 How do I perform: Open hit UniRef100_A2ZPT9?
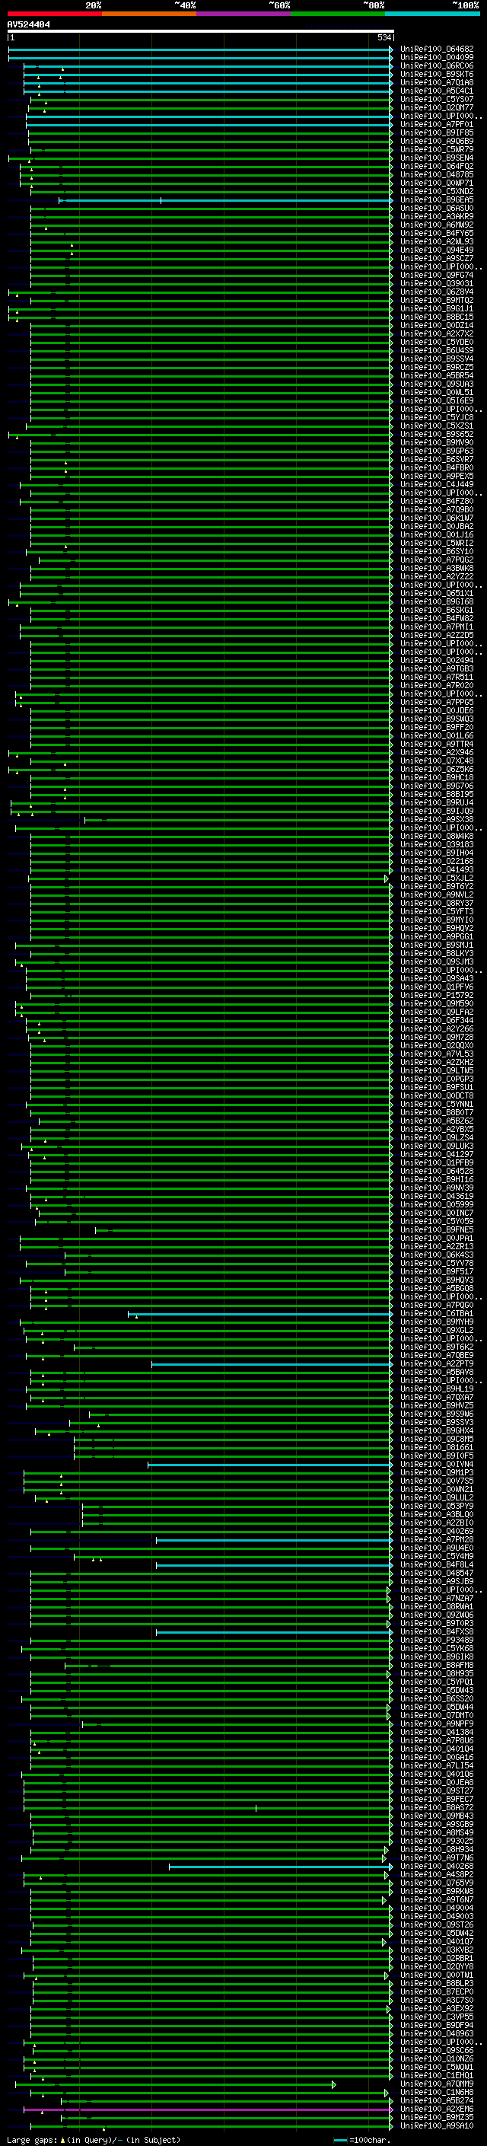coord(437,1363)
